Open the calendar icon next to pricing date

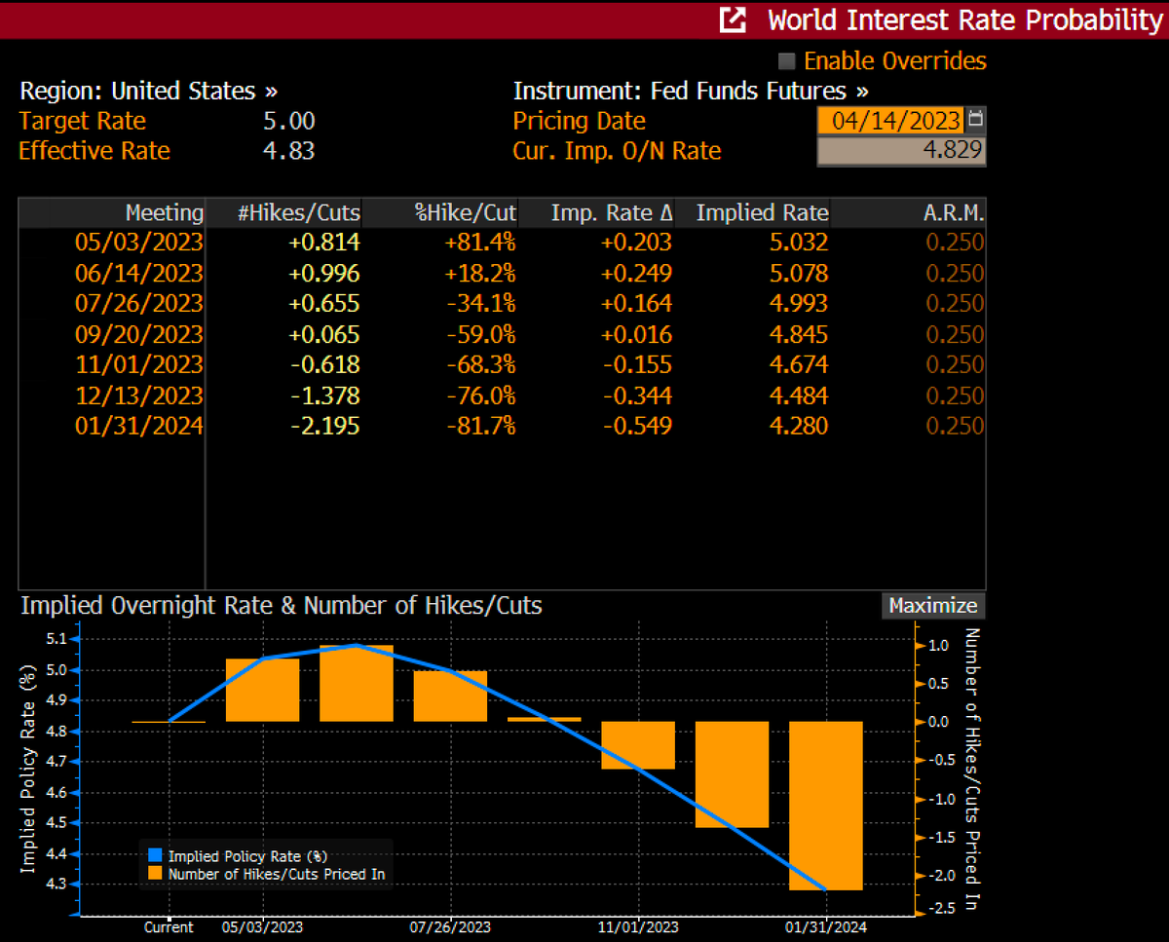[976, 121]
